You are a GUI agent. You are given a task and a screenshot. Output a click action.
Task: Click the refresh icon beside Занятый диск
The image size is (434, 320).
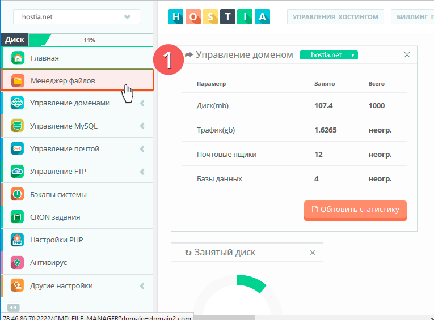click(188, 253)
